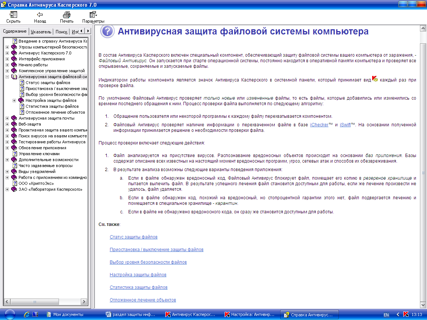
Task: Expand the Угрозы компьютерной безопасности node
Action: click(x=7, y=47)
